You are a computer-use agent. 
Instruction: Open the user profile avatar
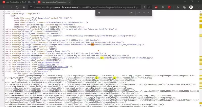[191, 7]
